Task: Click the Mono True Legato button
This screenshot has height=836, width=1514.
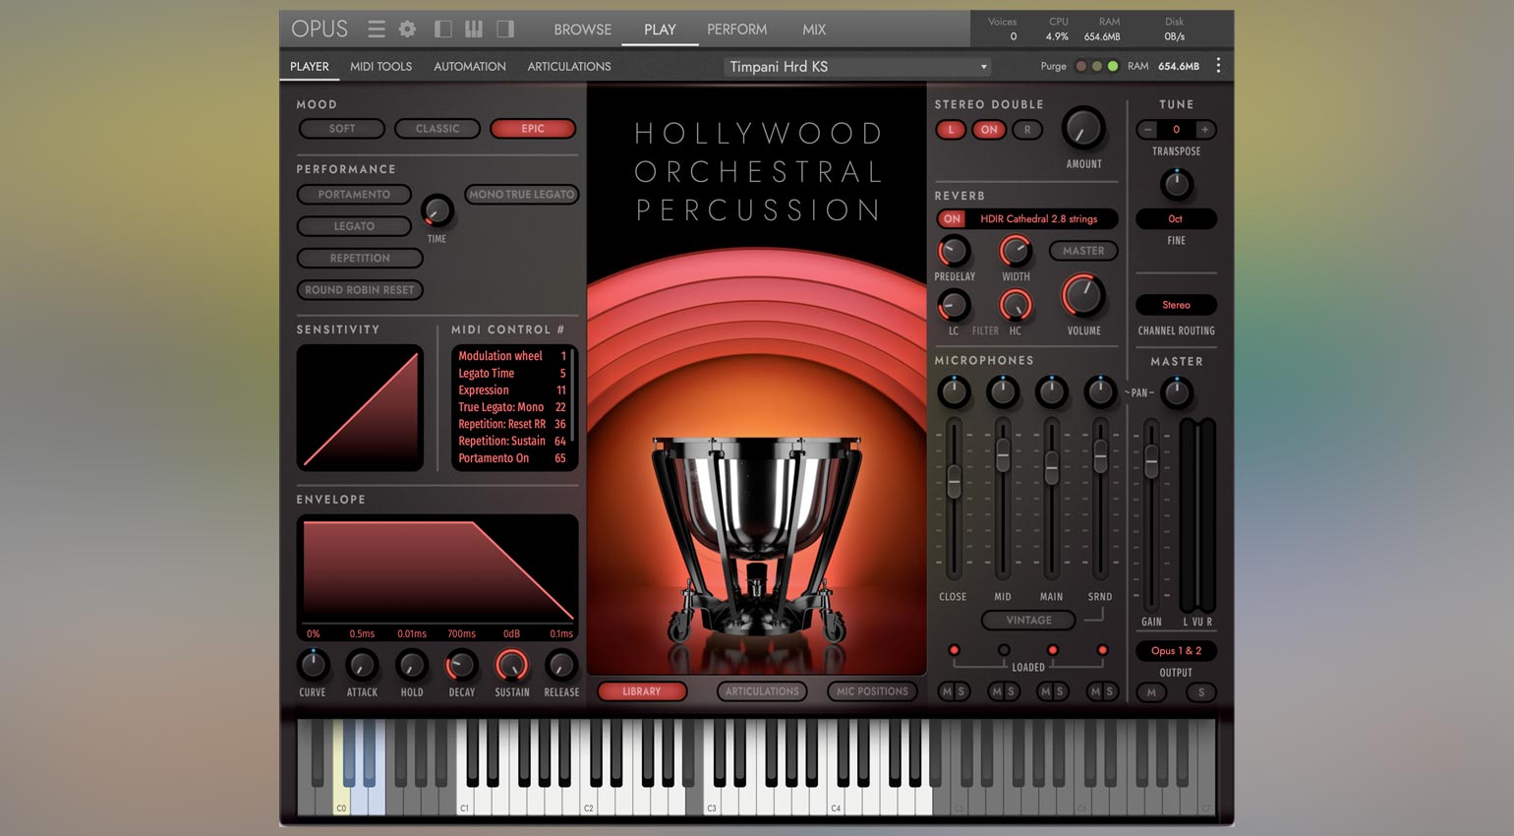Action: click(x=521, y=195)
